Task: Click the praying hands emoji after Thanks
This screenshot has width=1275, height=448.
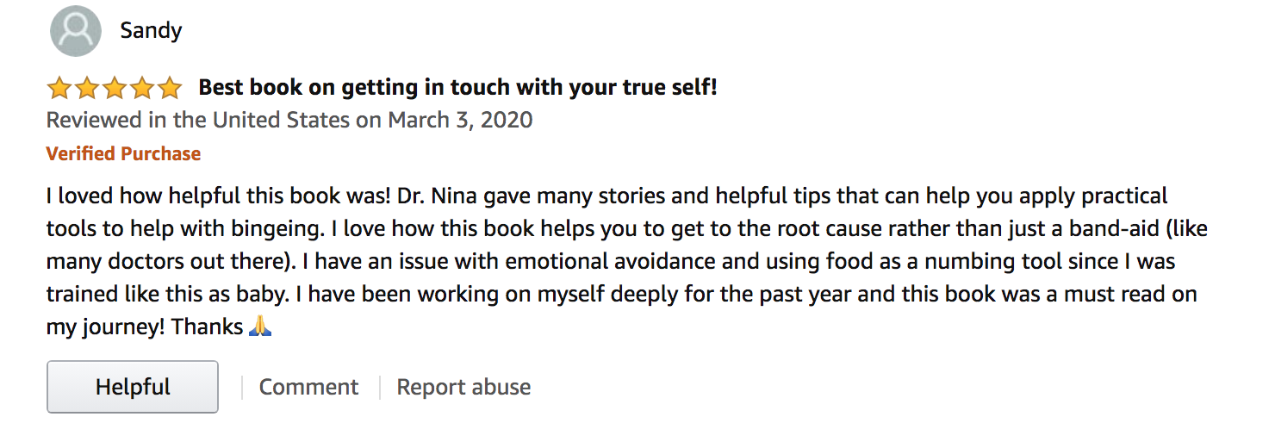Action: 260,327
